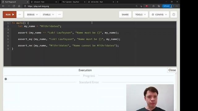Open advanced options ellipsis next to STABLE
This screenshot has height=111, width=198.
pyautogui.click(x=59, y=14)
